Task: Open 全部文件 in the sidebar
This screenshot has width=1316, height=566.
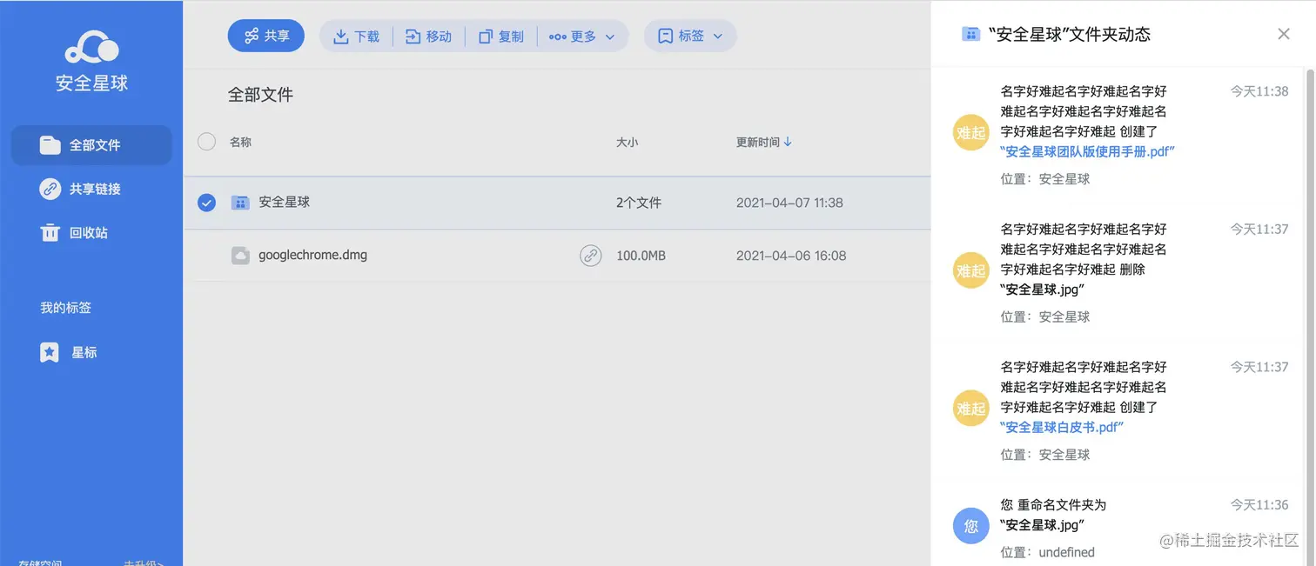Action: [91, 145]
